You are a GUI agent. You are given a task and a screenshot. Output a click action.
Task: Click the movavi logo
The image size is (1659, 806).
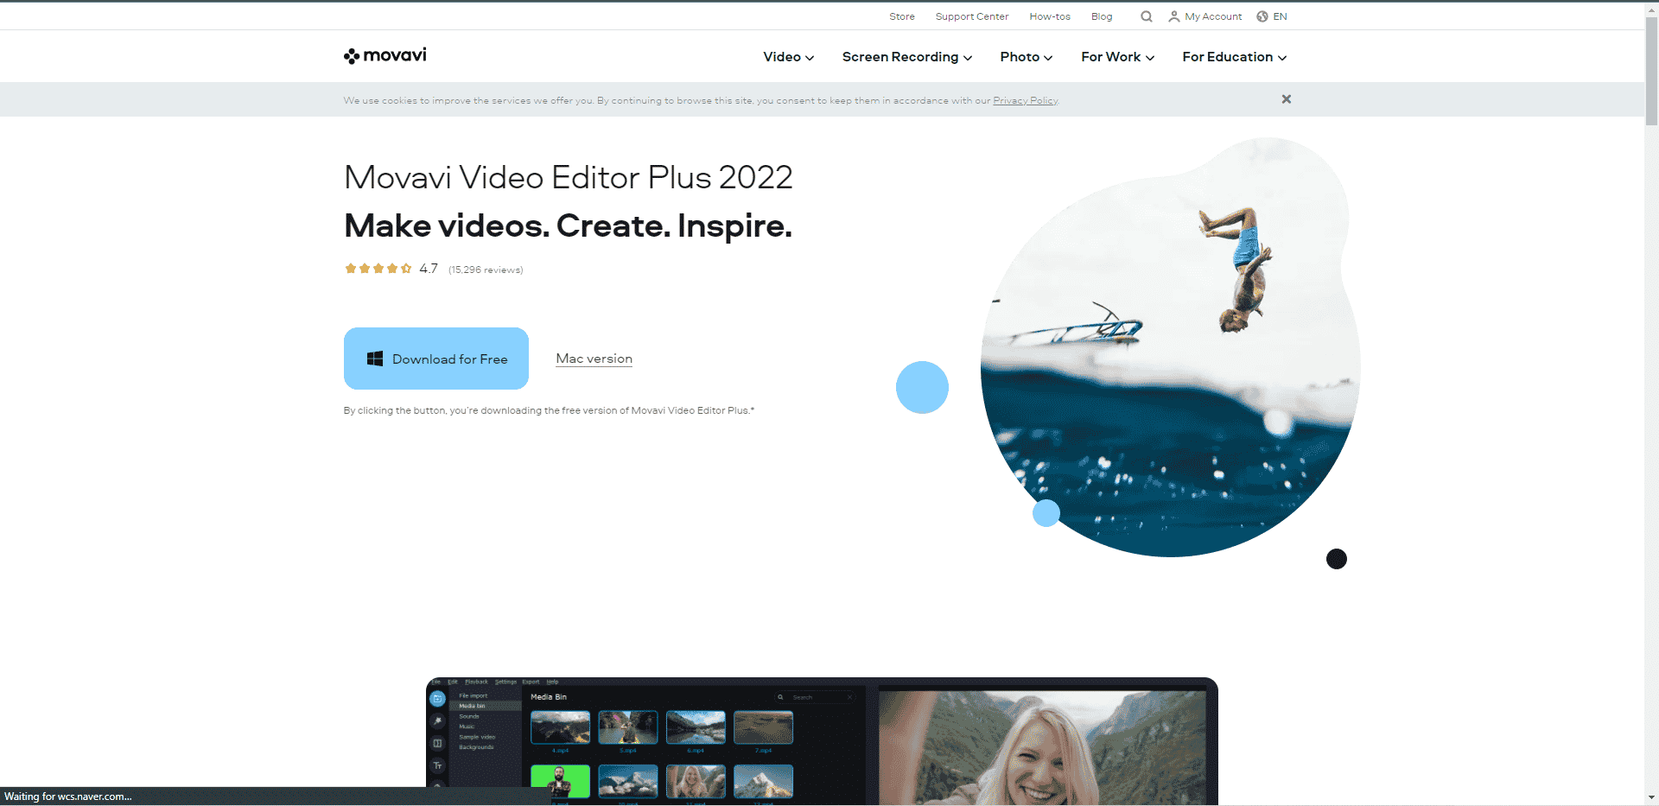coord(385,55)
